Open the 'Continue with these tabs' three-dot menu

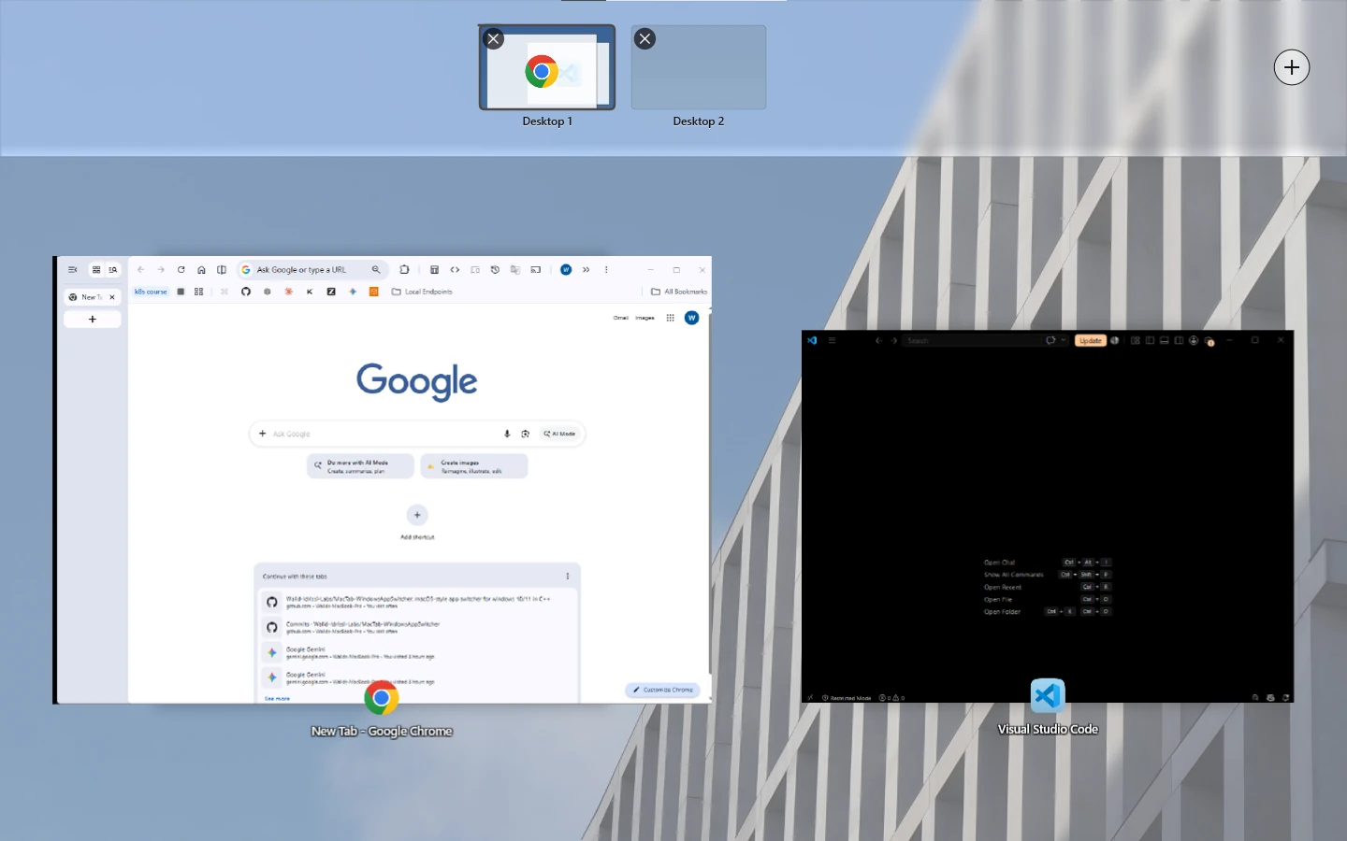pyautogui.click(x=568, y=577)
